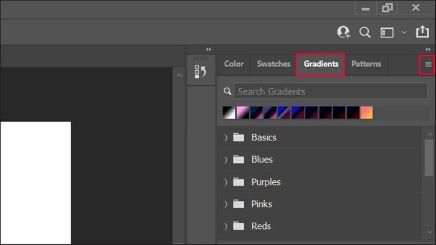The height and width of the screenshot is (245, 436).
Task: Click gradient list scroll up arrow
Action: click(430, 134)
